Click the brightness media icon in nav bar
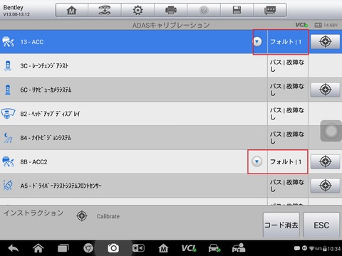Viewport: 342px width, 256px height. pyautogui.click(x=138, y=248)
